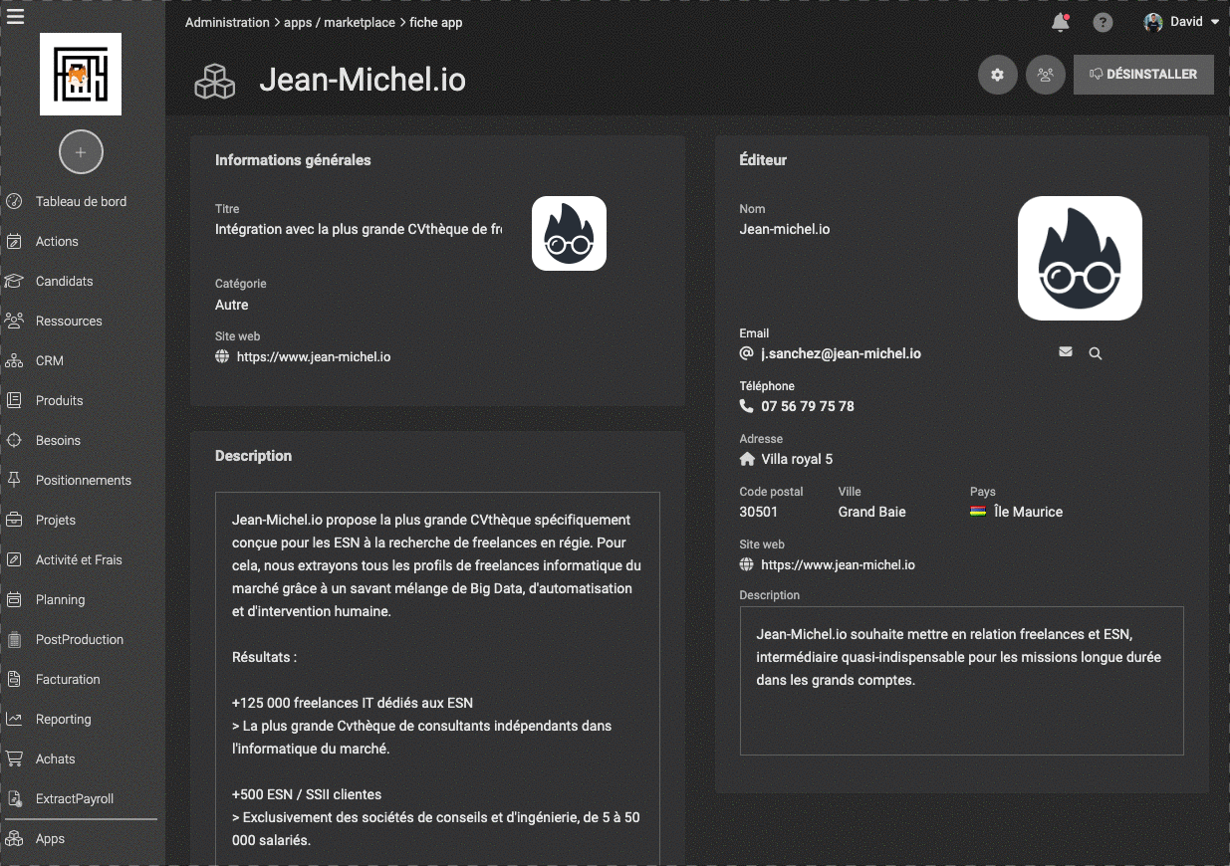Select CRM in the sidebar
Image resolution: width=1230 pixels, height=866 pixels.
[x=49, y=360]
